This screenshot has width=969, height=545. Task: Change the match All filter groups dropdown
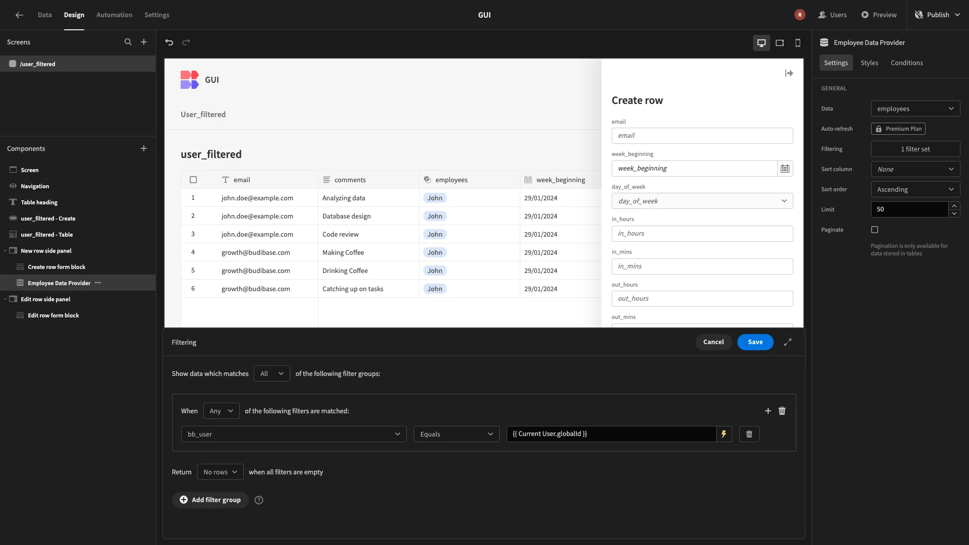tap(272, 373)
